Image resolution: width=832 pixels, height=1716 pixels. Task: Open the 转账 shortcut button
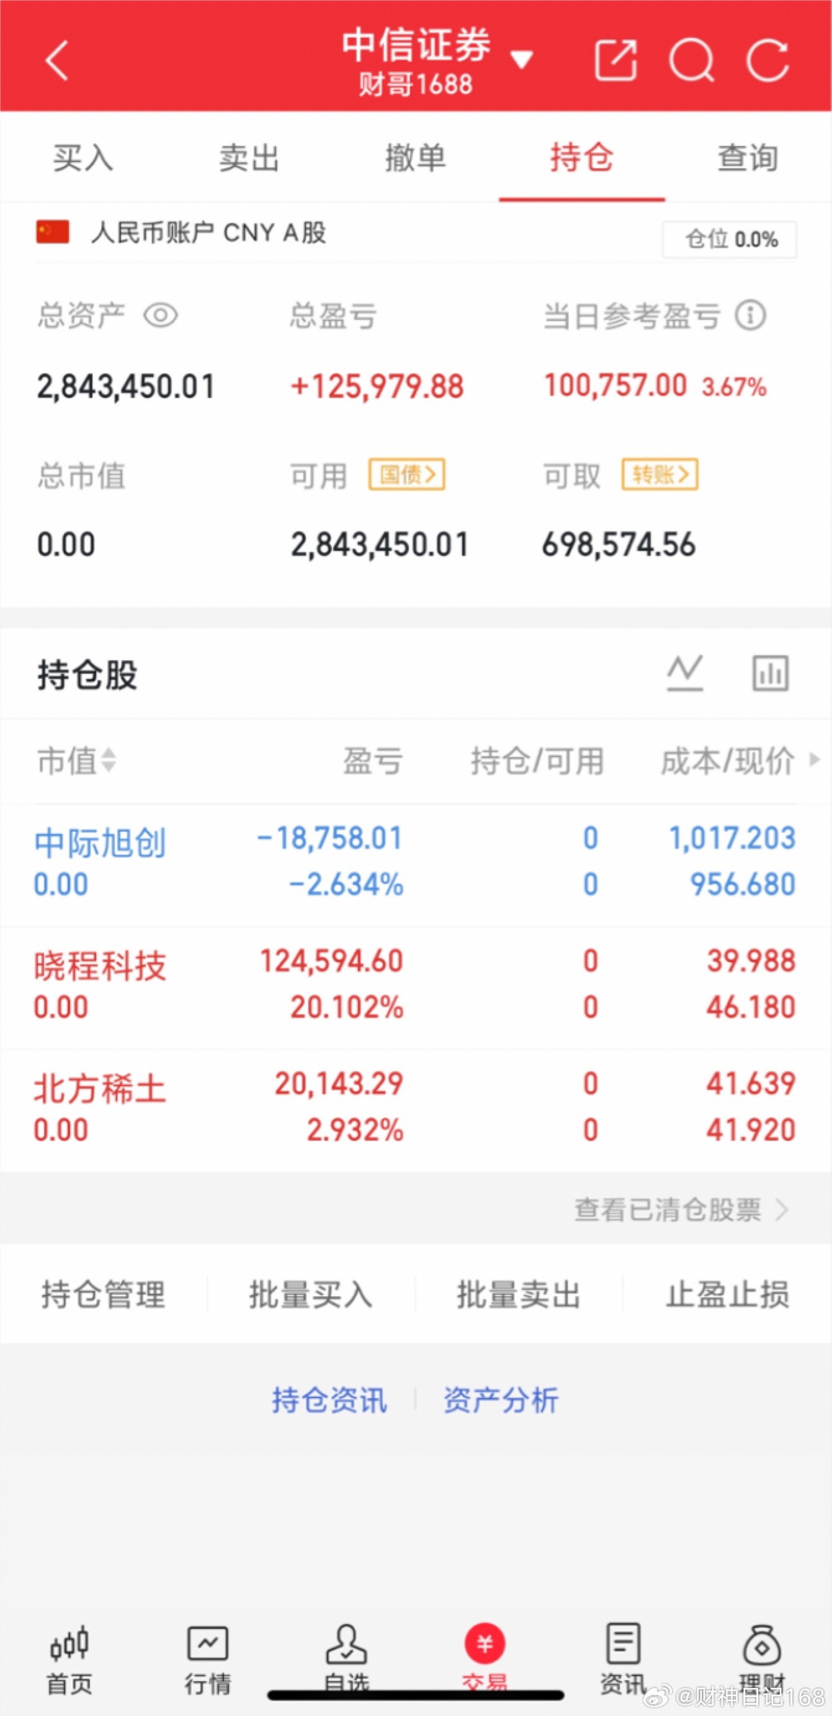pyautogui.click(x=660, y=475)
